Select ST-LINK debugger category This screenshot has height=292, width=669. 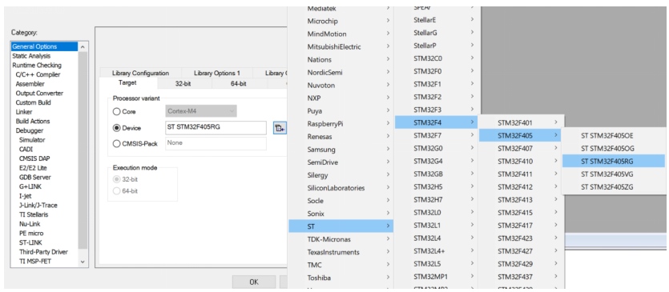pyautogui.click(x=30, y=242)
